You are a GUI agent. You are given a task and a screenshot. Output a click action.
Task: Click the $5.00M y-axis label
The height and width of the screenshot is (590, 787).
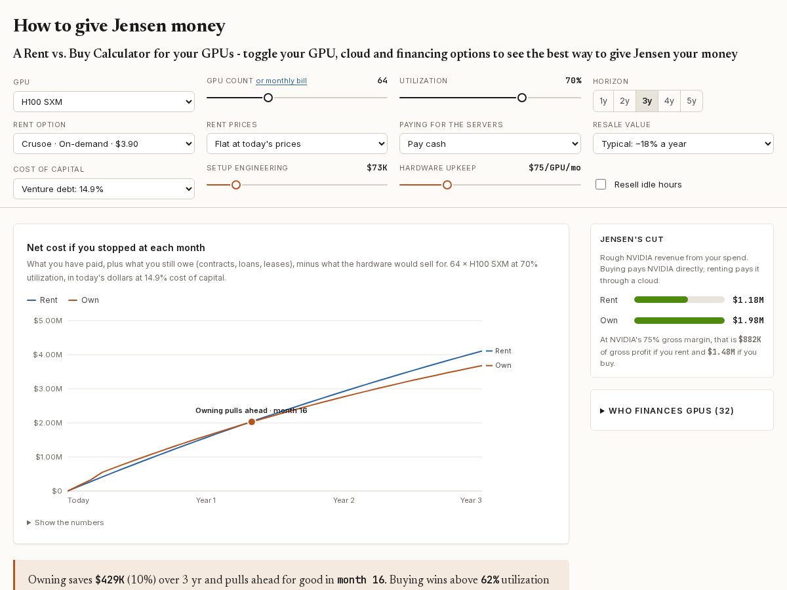(x=48, y=321)
